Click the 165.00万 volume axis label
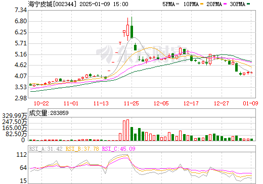Screen dimensions: 263x184 click(x=15, y=128)
